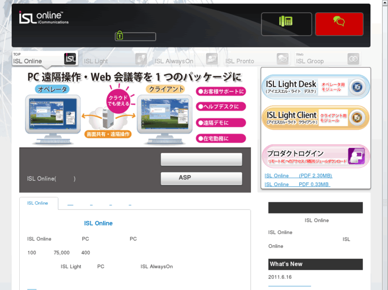Click the purple product login icon
388x290 pixels.
(357, 156)
